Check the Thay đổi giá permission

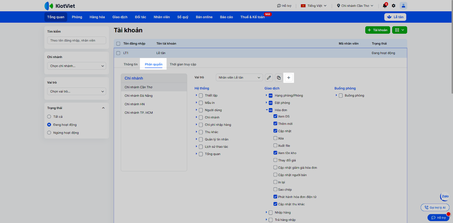tap(275, 160)
